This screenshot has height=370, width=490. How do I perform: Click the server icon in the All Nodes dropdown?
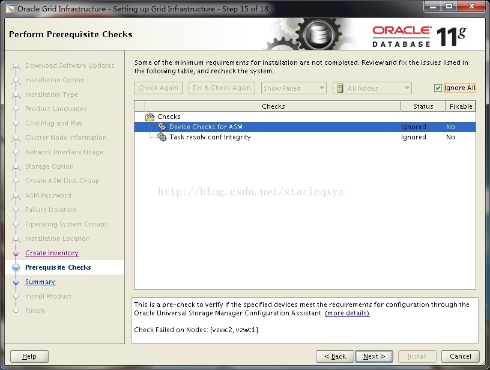(340, 88)
